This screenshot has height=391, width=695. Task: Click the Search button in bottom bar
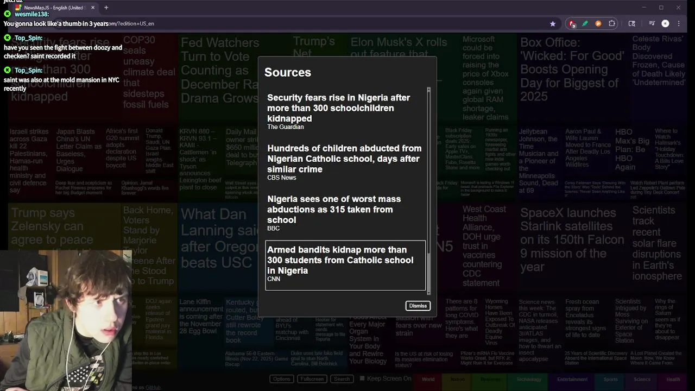tap(342, 379)
